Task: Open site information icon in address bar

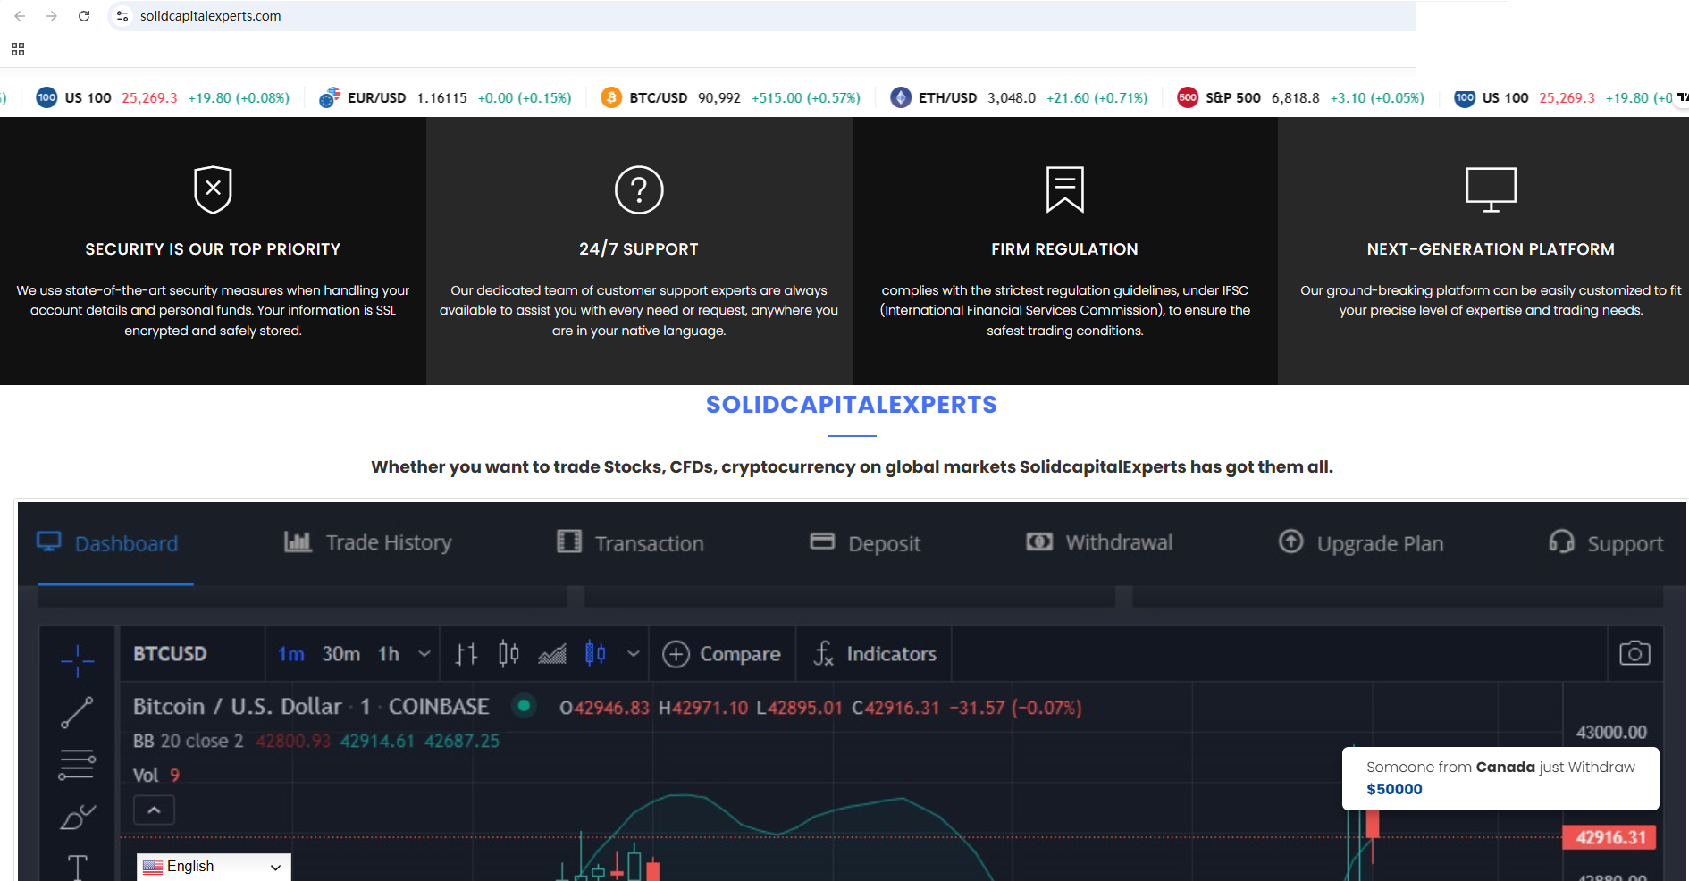Action: pyautogui.click(x=122, y=16)
